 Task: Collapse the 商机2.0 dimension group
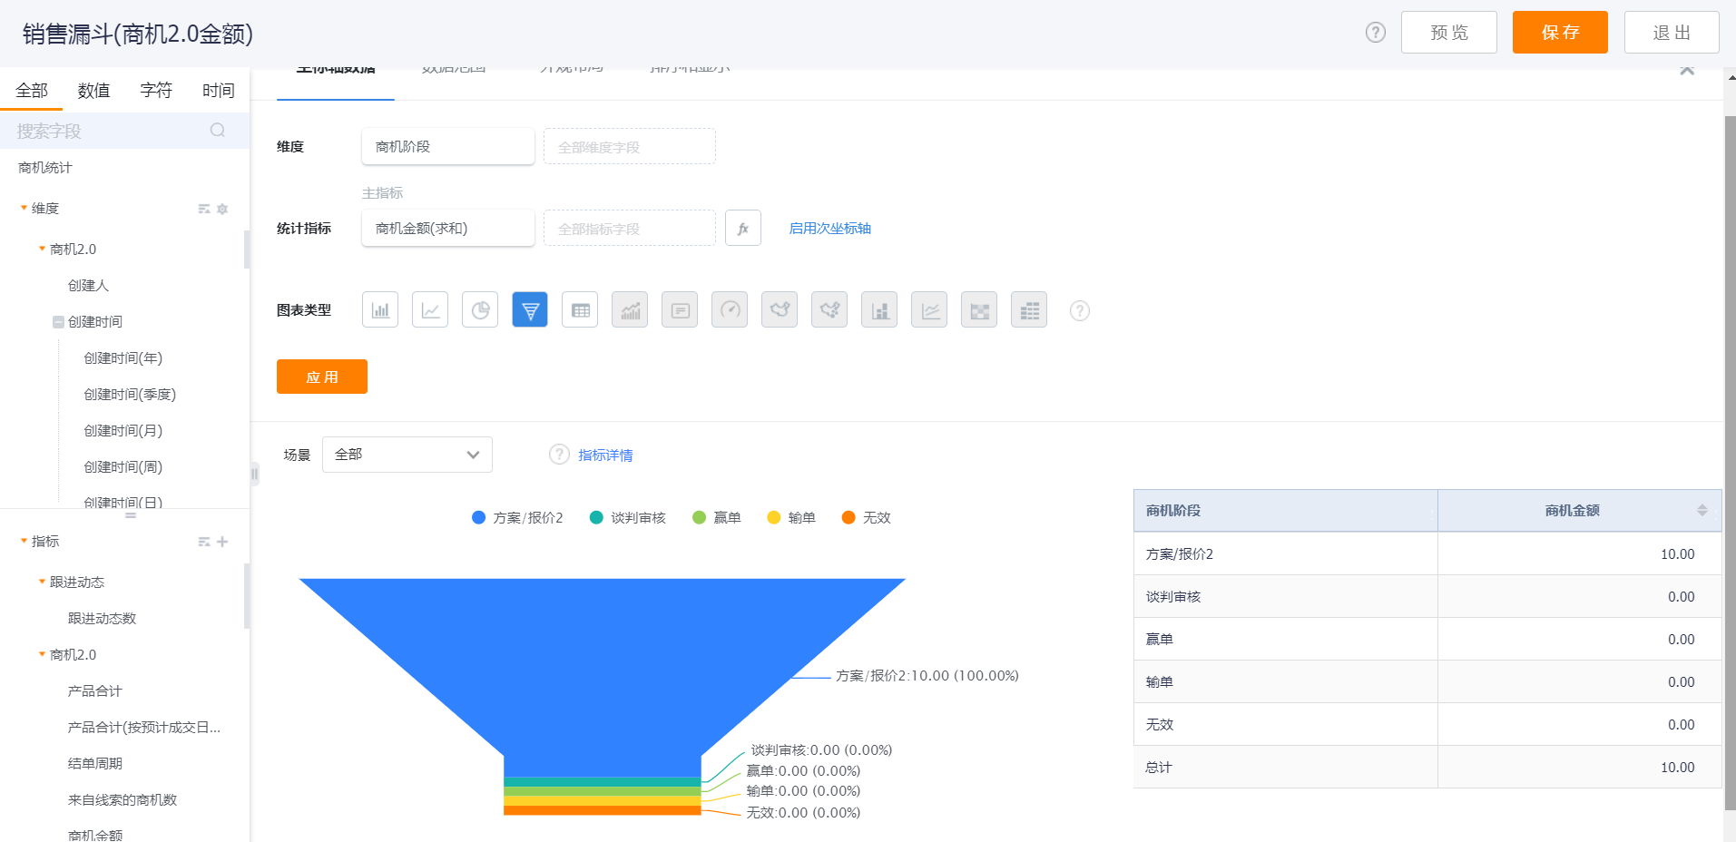click(x=42, y=249)
